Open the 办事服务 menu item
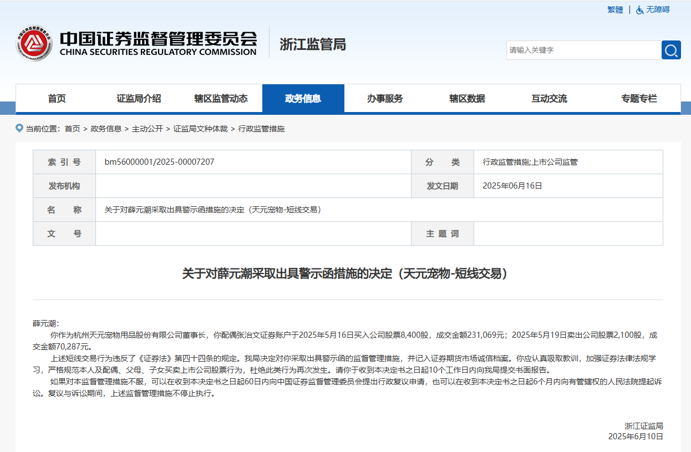This screenshot has height=452, width=691. coord(385,99)
